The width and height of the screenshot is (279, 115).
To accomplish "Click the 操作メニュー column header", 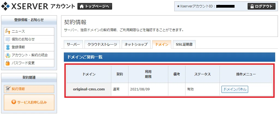I will point(246,74).
